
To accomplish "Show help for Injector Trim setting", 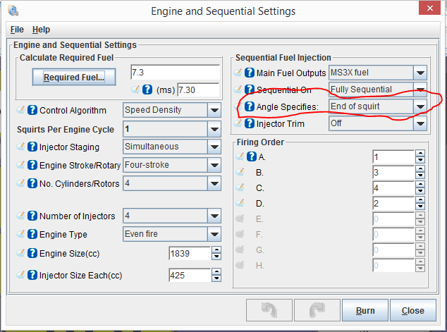I will 250,123.
